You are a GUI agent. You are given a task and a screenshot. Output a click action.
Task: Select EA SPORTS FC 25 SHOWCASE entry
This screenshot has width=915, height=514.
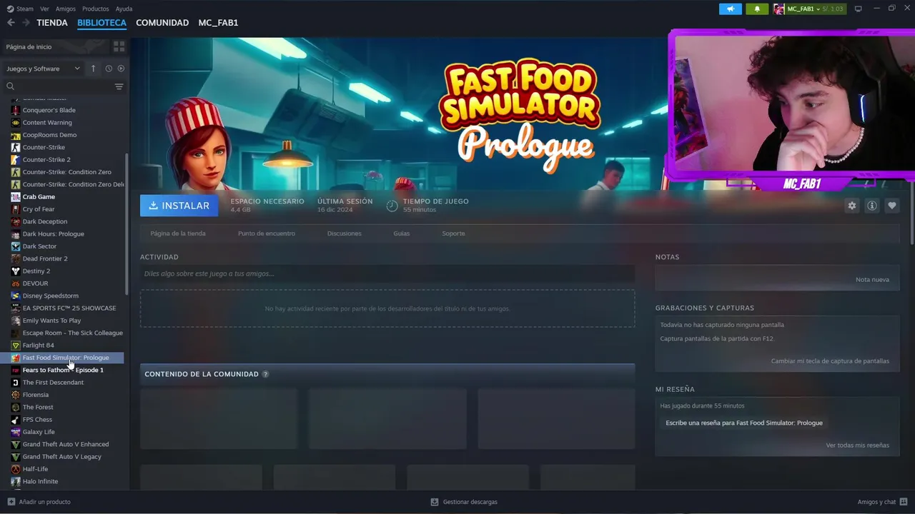[69, 308]
